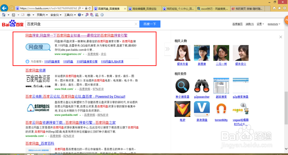Open the Home icon dropdown arrow
The width and height of the screenshot is (288, 155).
pos(8,15)
